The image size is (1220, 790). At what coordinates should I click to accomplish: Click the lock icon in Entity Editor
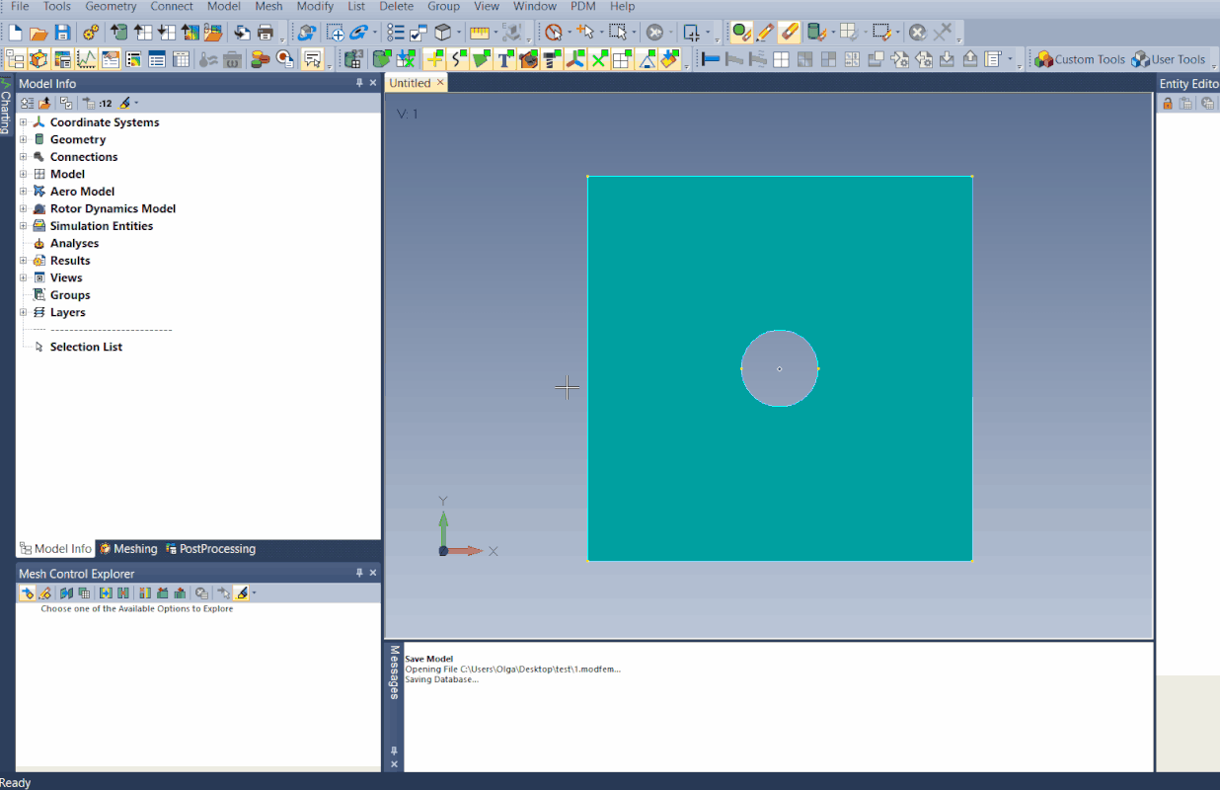1167,102
